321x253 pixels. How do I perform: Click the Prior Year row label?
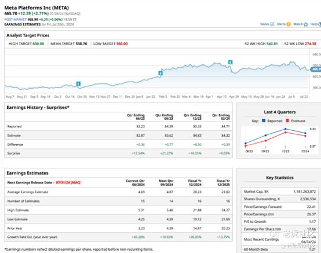coord(14,228)
